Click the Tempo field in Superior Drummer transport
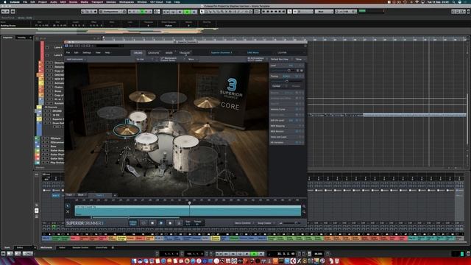 coord(197,223)
